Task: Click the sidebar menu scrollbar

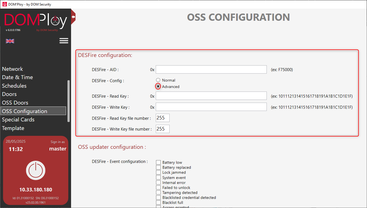Action: (x=69, y=101)
